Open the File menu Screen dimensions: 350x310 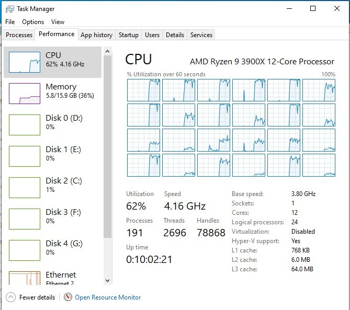tap(10, 22)
